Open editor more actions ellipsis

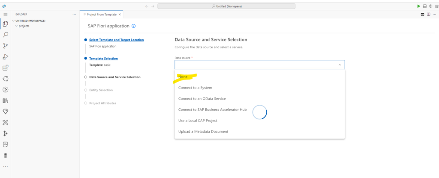pyautogui.click(x=434, y=14)
